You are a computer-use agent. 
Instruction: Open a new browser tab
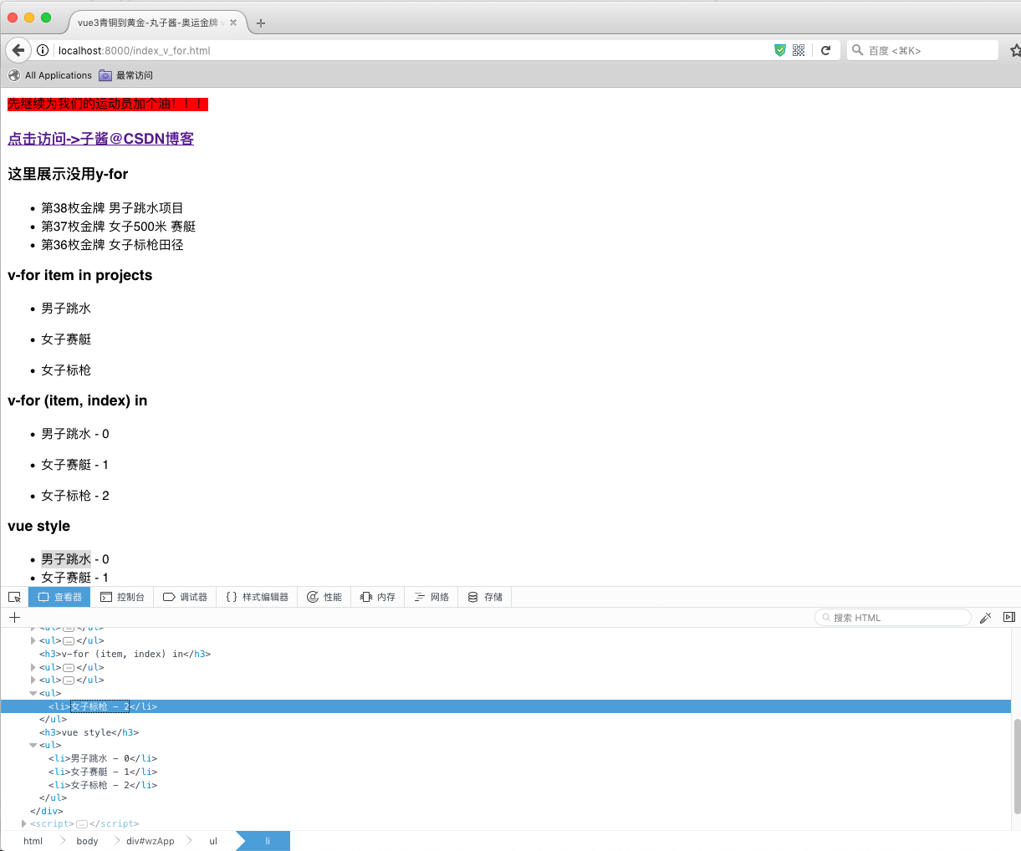pos(261,23)
